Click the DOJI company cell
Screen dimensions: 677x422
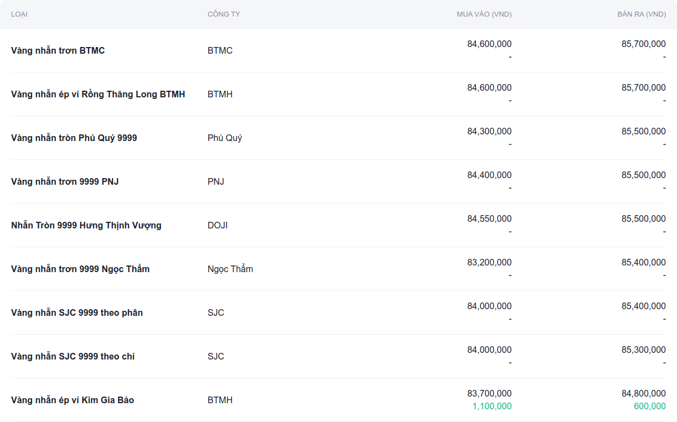pos(218,225)
